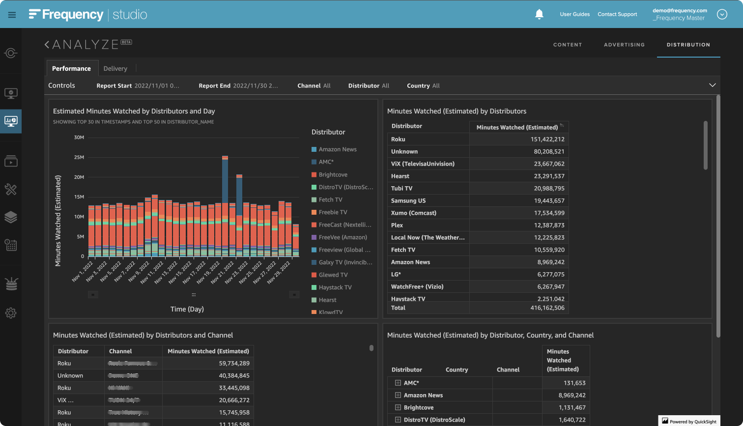Image resolution: width=743 pixels, height=426 pixels.
Task: Open the video library sidebar icon
Action: pos(11,161)
